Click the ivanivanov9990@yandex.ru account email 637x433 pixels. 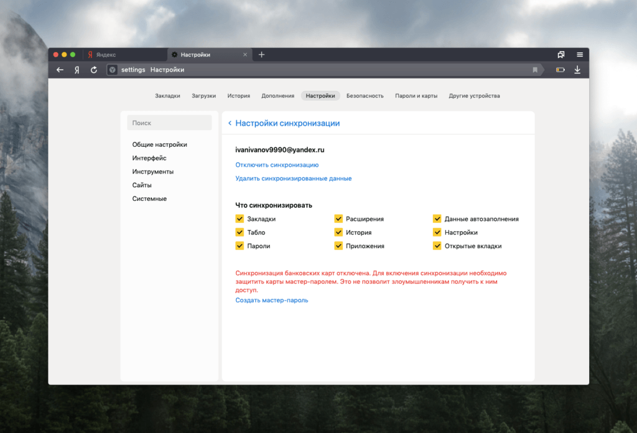coord(280,150)
